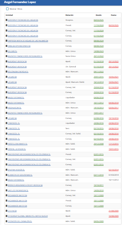Click the Hasta date 02/10/2014

pos(114,170)
